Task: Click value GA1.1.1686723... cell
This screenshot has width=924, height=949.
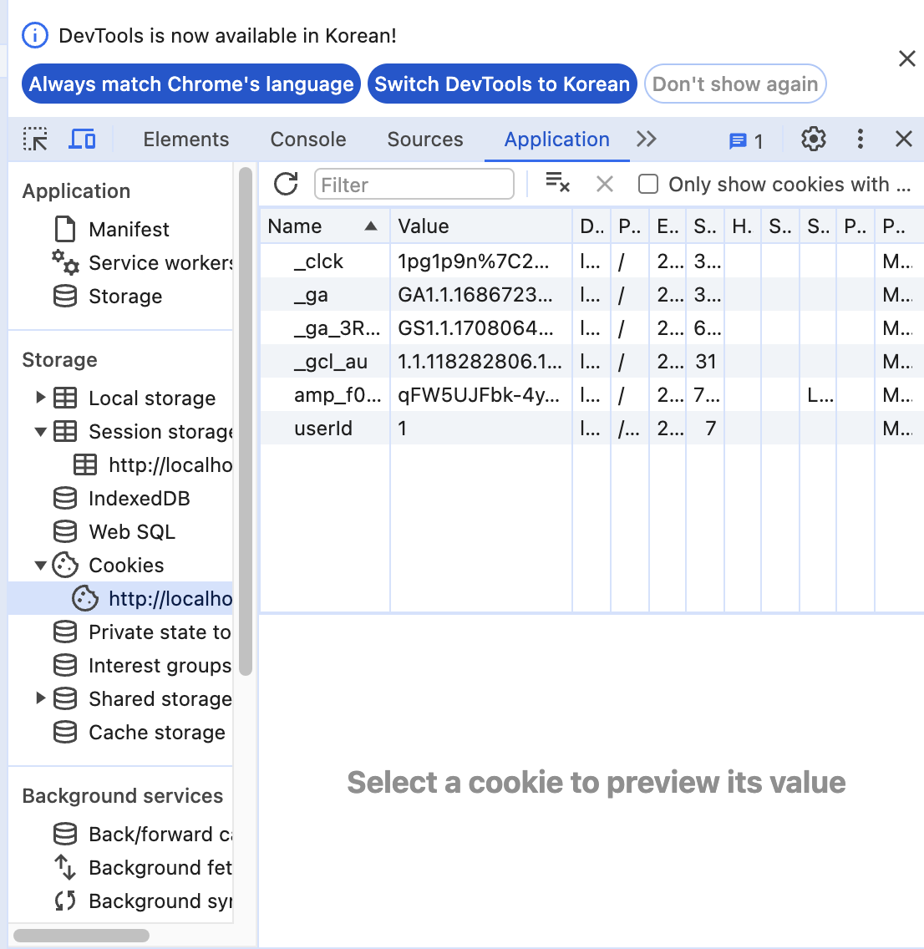Action: [481, 294]
